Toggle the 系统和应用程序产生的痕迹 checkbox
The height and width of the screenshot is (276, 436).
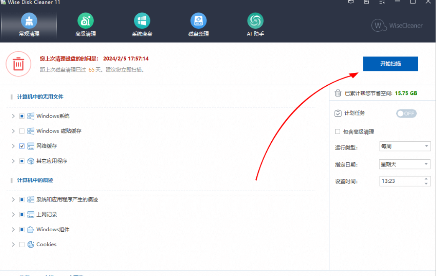[x=22, y=199]
